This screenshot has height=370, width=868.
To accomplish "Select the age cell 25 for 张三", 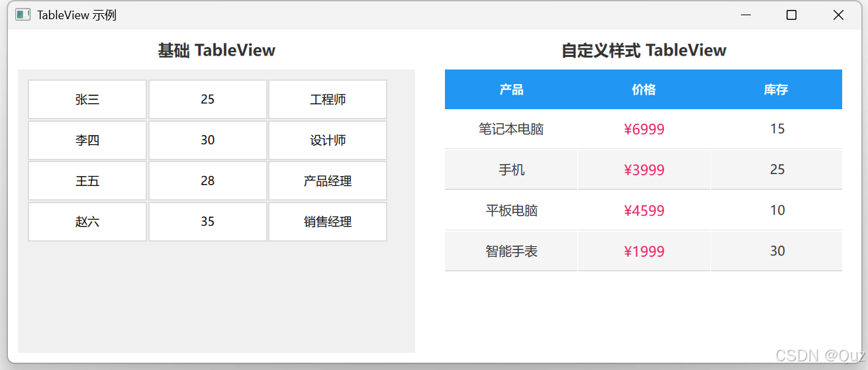I will [208, 99].
